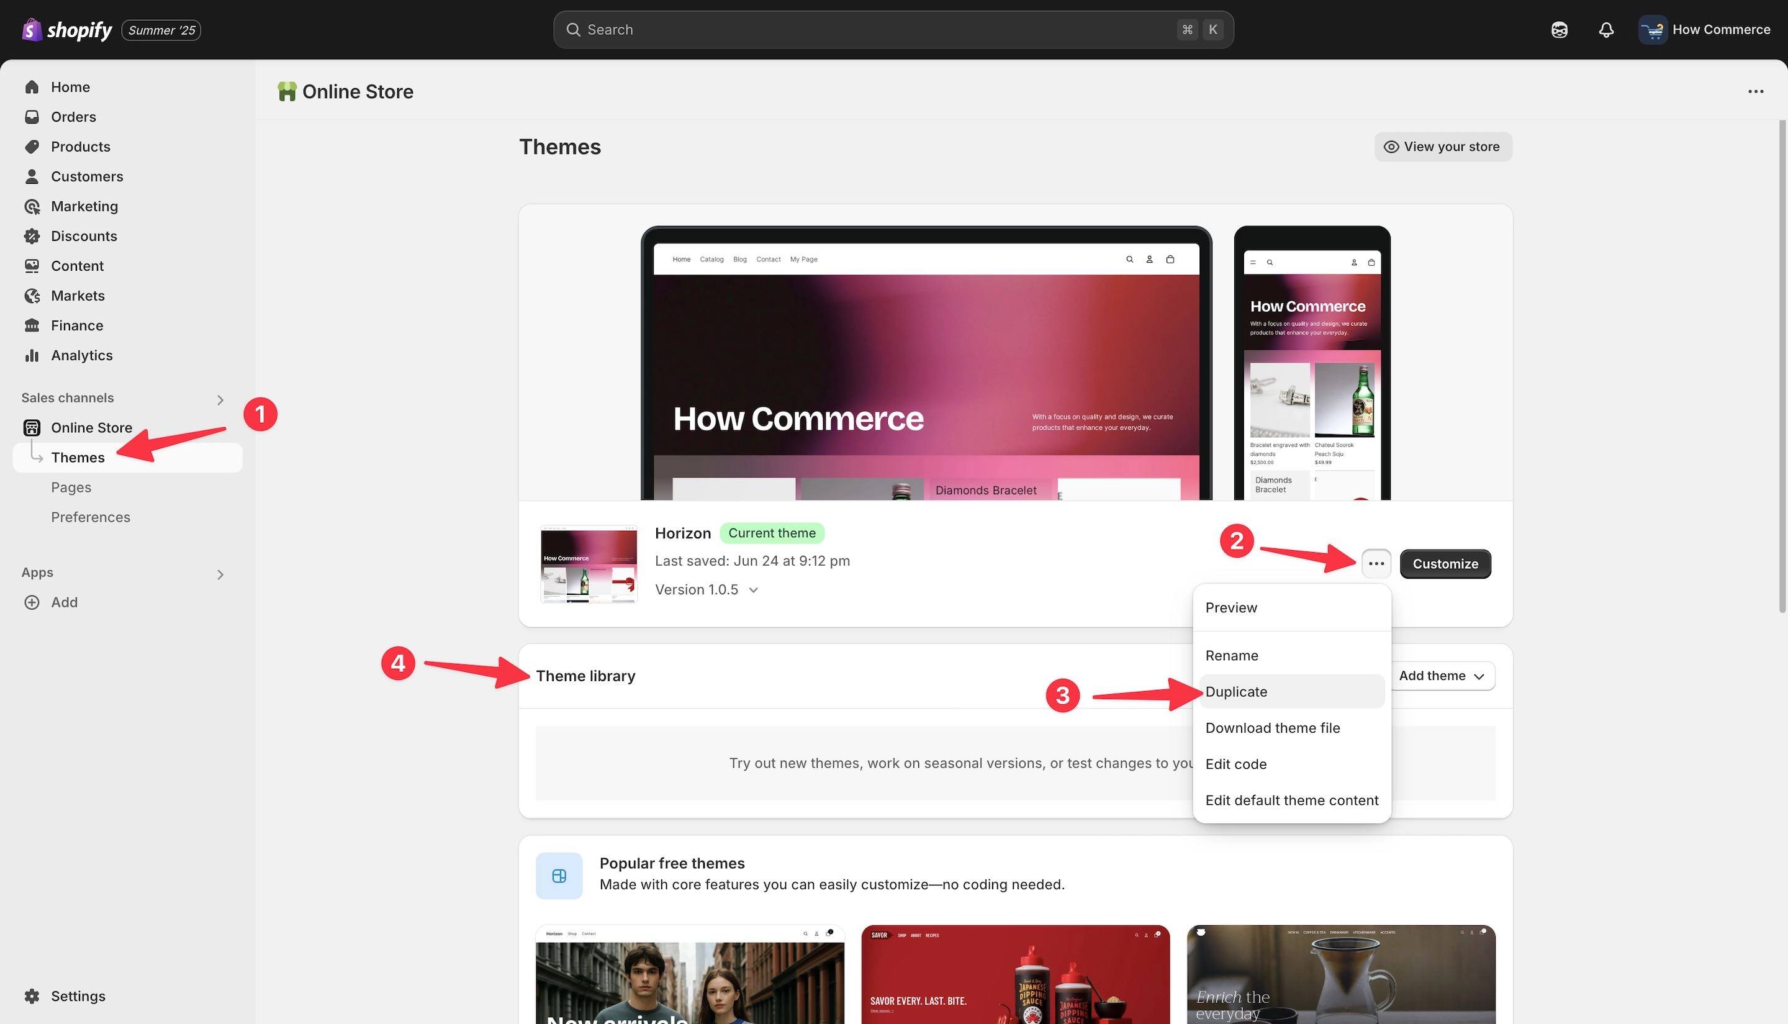Click the Products tag icon
Image resolution: width=1788 pixels, height=1024 pixels.
(32, 147)
